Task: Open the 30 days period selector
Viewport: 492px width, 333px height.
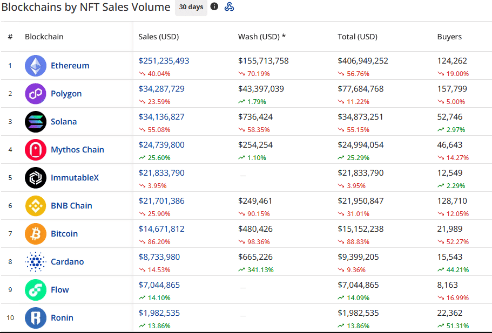Action: tap(191, 7)
